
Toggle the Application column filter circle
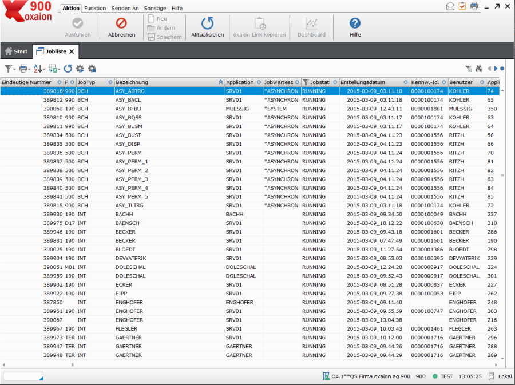(x=259, y=82)
